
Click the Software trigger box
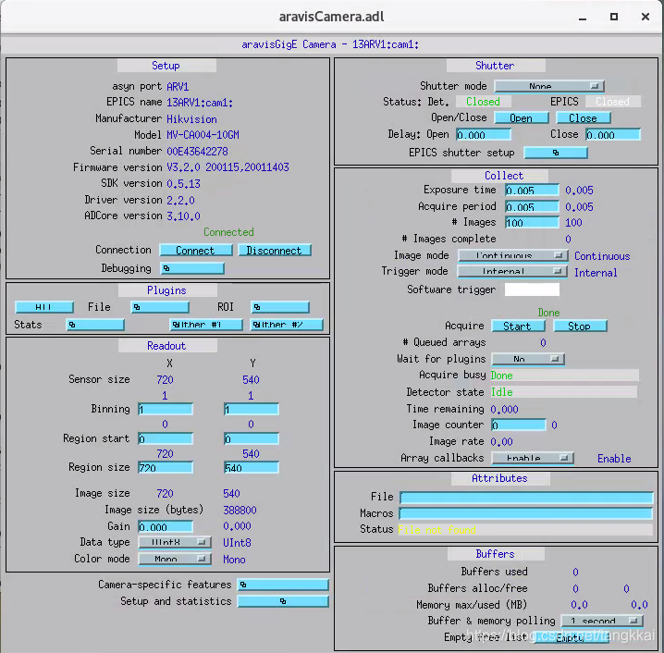pyautogui.click(x=532, y=290)
